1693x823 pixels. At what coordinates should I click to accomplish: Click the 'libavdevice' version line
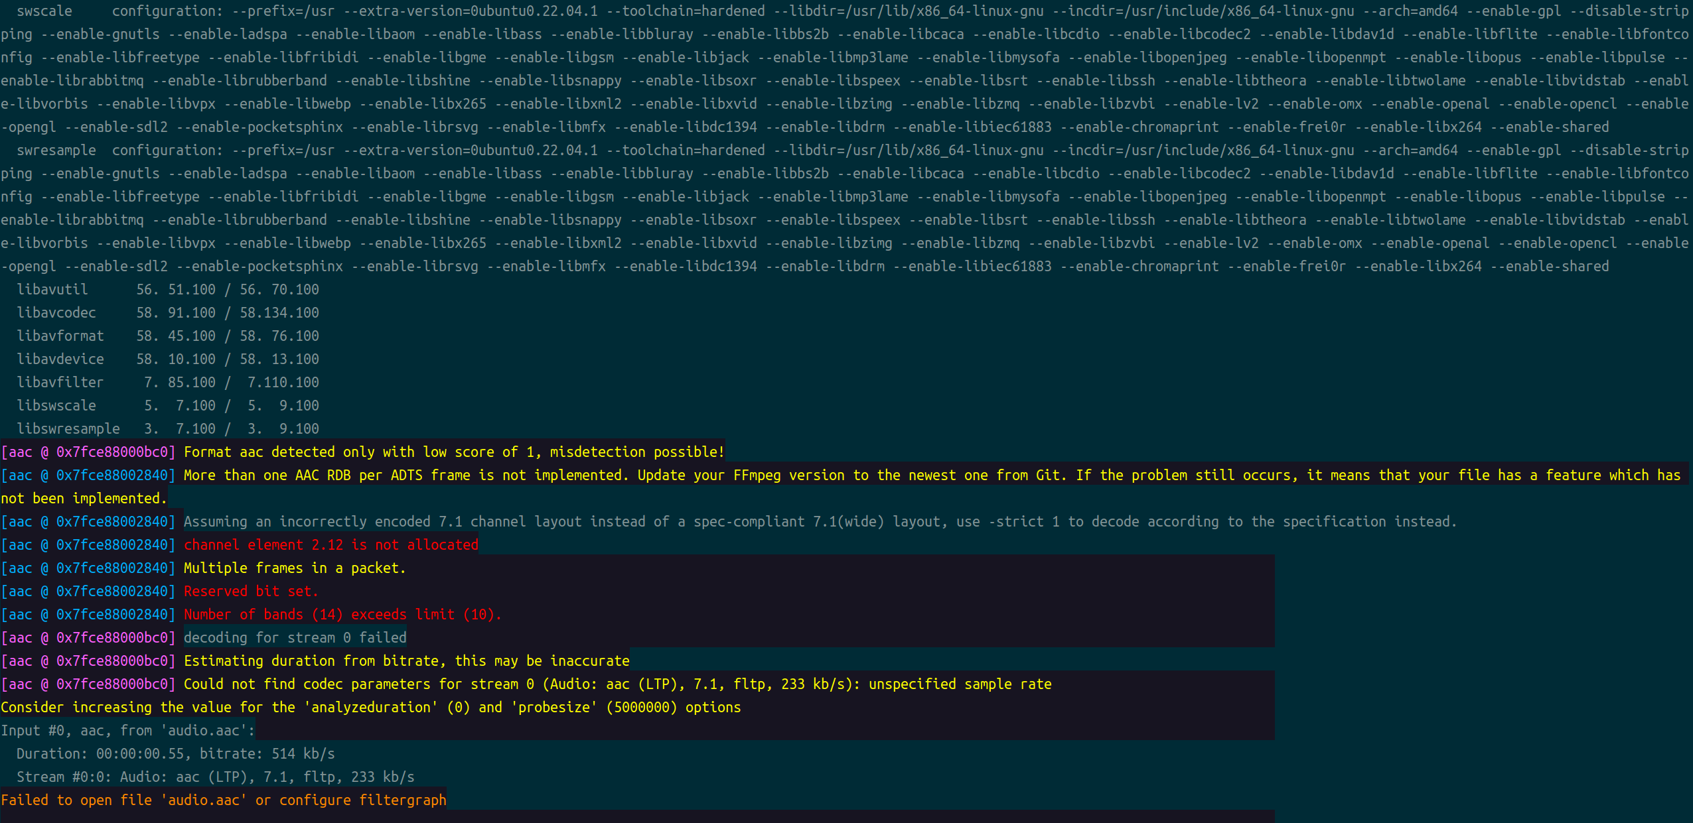point(168,359)
